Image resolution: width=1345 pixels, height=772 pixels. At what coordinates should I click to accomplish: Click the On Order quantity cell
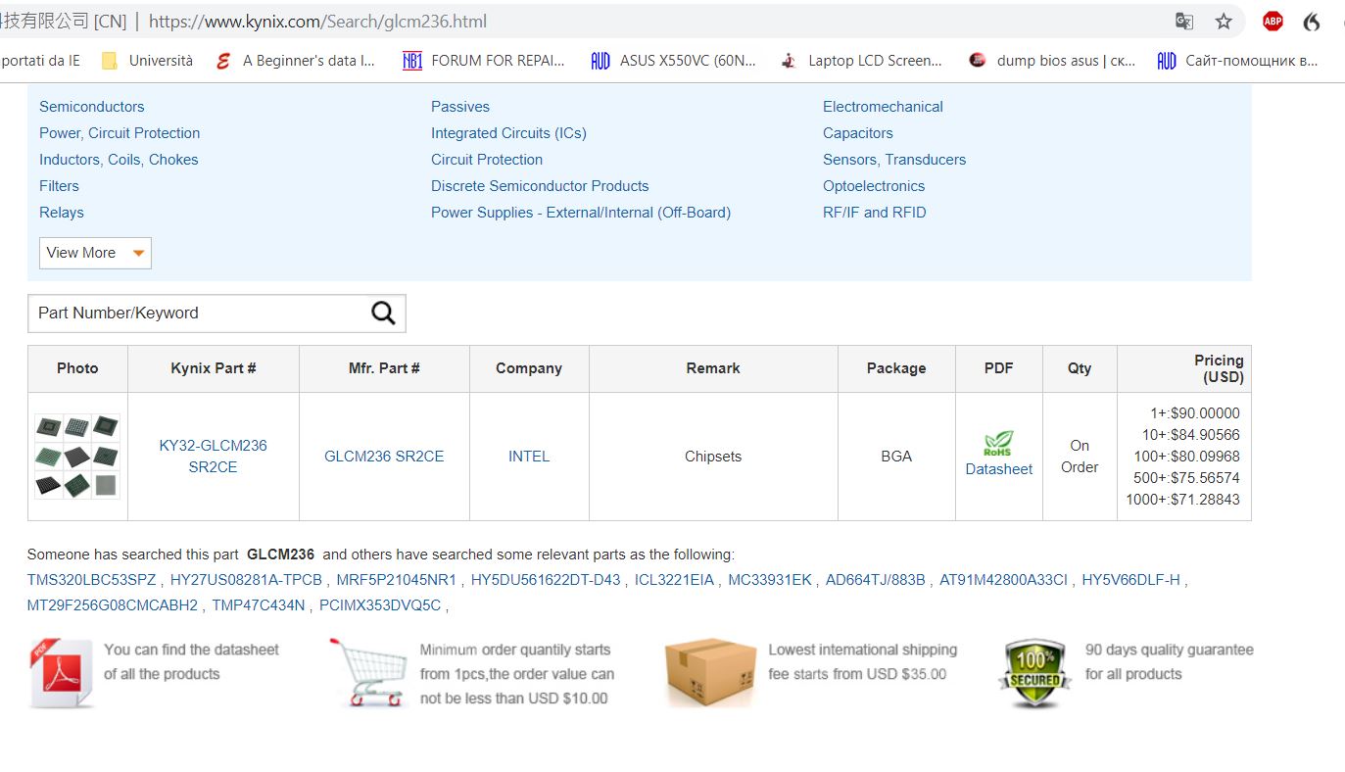pos(1080,457)
